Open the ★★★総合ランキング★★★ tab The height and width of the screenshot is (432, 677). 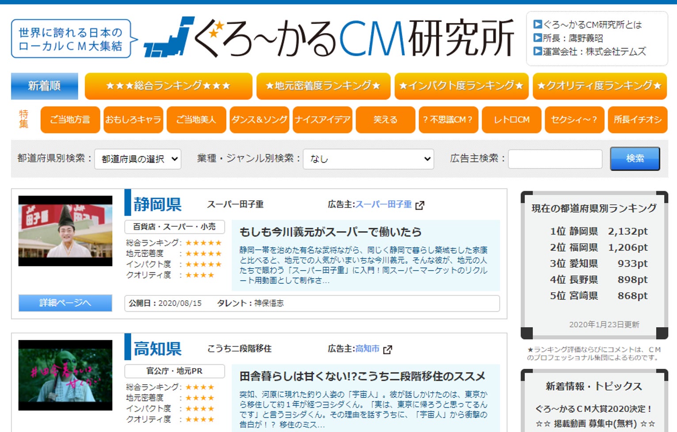coord(168,86)
